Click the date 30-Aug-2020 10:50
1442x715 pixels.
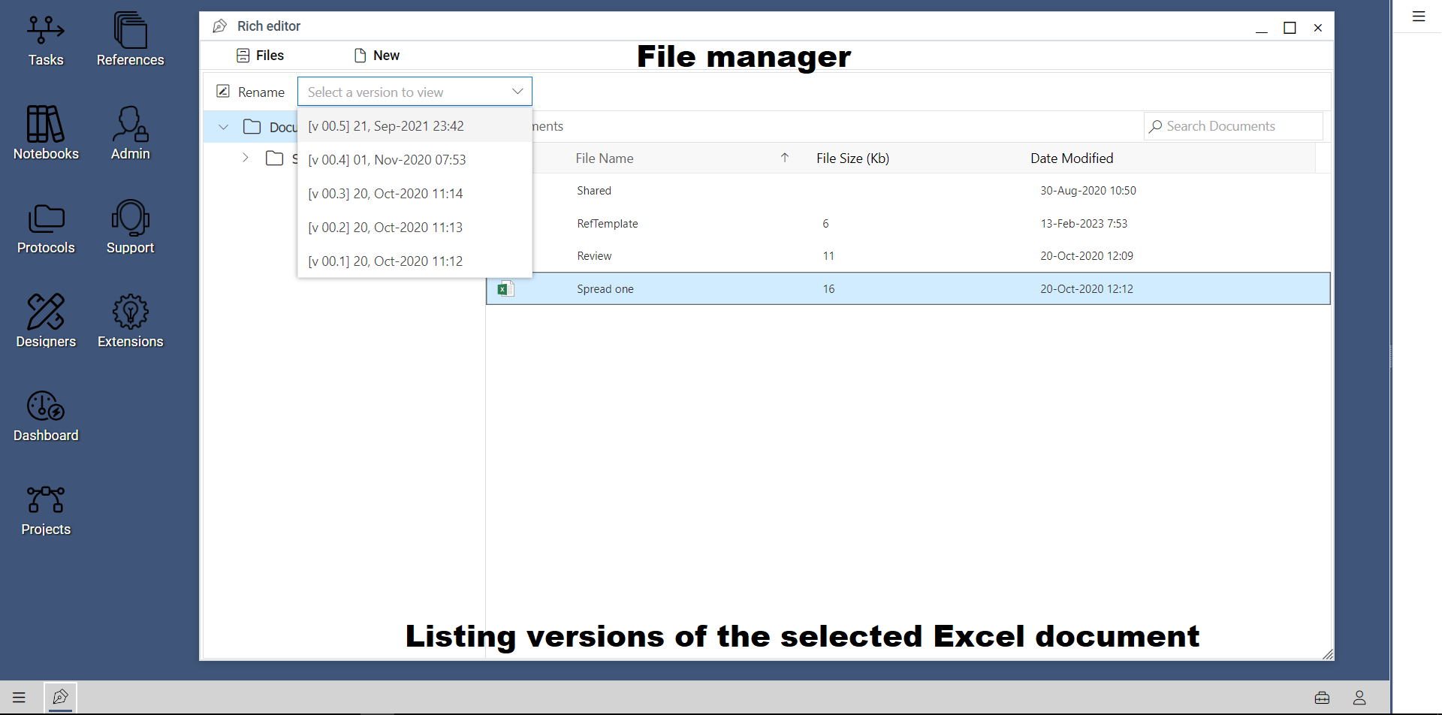[1088, 191]
